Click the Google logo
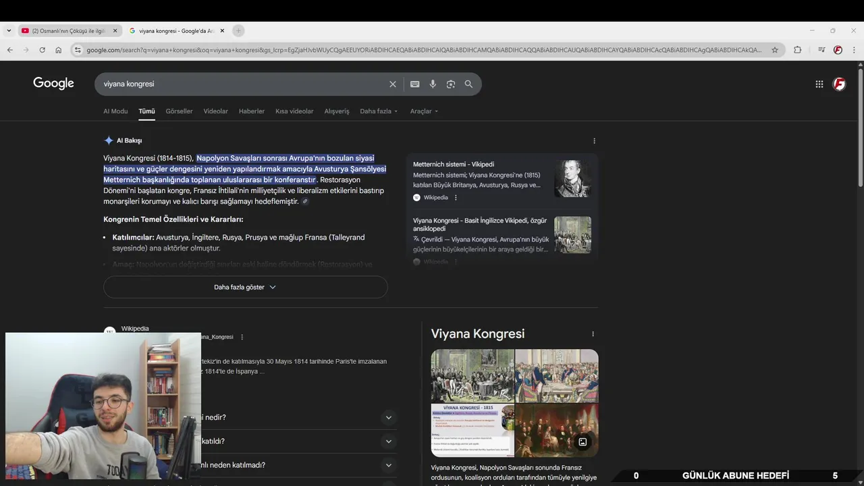Viewport: 864px width, 486px height. point(53,83)
